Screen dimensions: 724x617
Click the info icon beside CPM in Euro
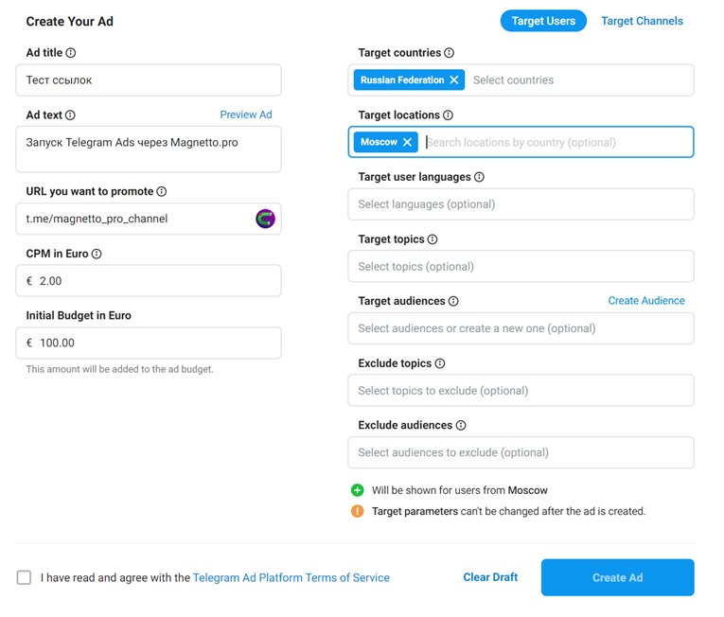(97, 254)
